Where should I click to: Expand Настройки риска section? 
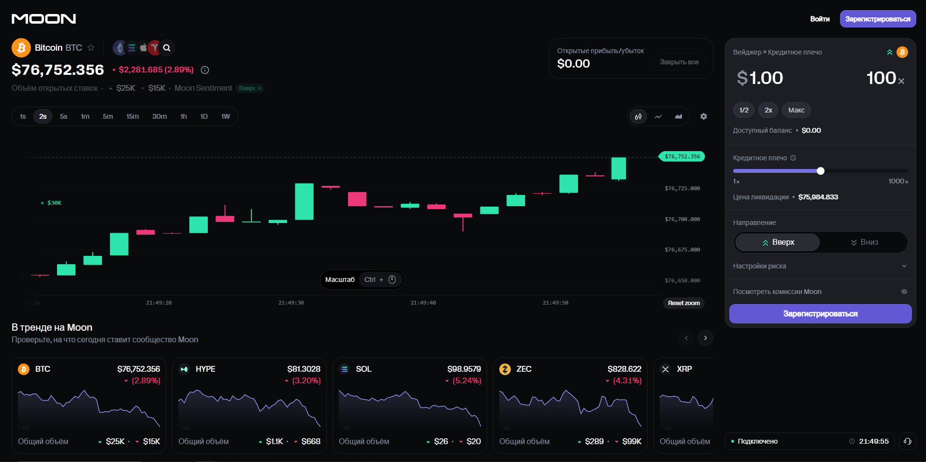click(x=820, y=266)
